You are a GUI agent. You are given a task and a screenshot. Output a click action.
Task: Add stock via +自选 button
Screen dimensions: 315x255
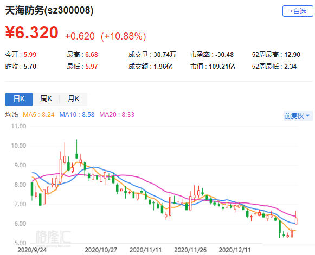[x=298, y=11]
